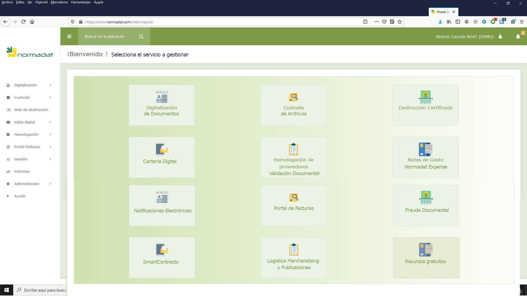Open page actions three-dots menu
Screen dimensions: 527x296
376,22
